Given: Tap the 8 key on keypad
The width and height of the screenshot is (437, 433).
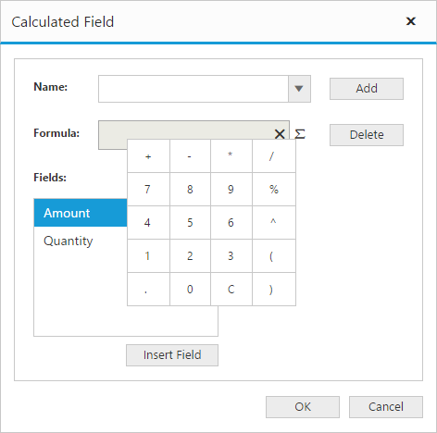Looking at the screenshot, I should click(x=190, y=190).
